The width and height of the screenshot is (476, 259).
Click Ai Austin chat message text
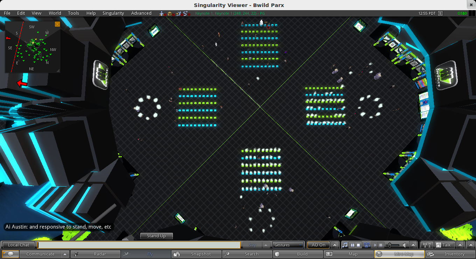click(x=58, y=227)
